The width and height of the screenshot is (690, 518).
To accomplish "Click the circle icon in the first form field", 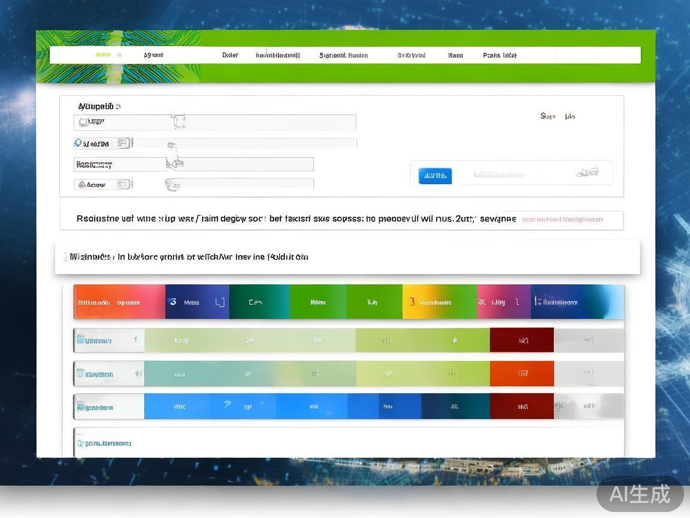I will tap(83, 122).
